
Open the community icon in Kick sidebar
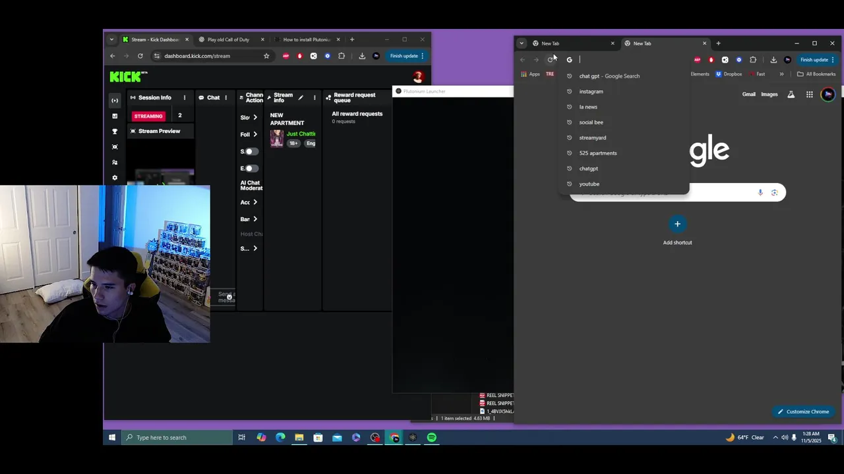click(115, 162)
